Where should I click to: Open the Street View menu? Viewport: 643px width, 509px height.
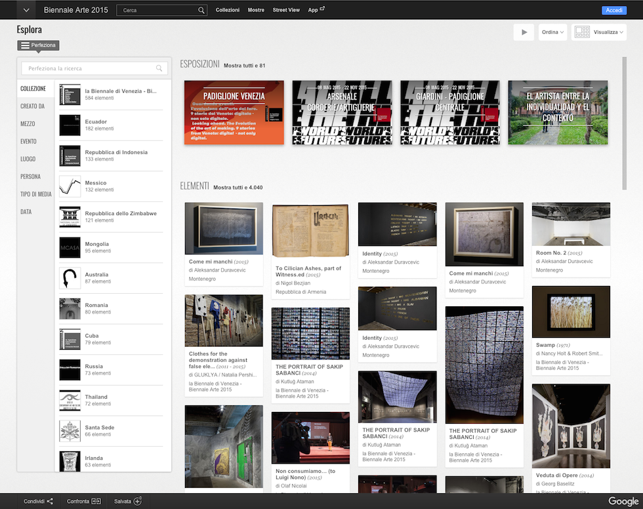(286, 10)
